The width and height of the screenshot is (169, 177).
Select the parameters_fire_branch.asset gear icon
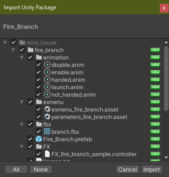[x=47, y=117]
